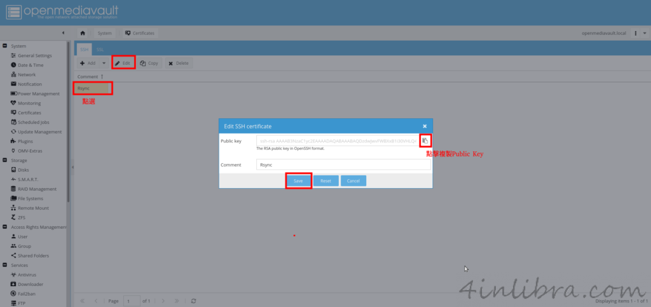Click the Edit pencil toolbar button
Viewport: 651px width, 307px height.
tap(123, 63)
